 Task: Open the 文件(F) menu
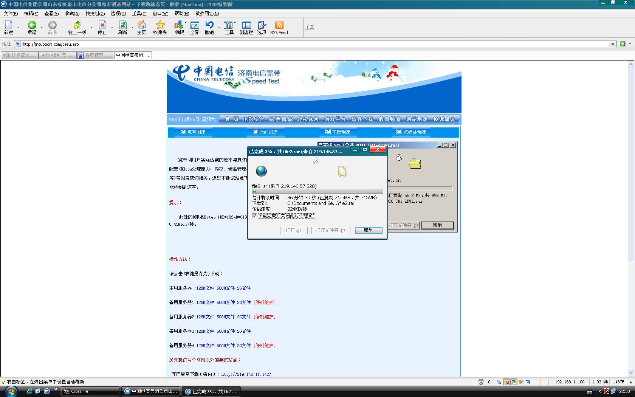pyautogui.click(x=11, y=13)
